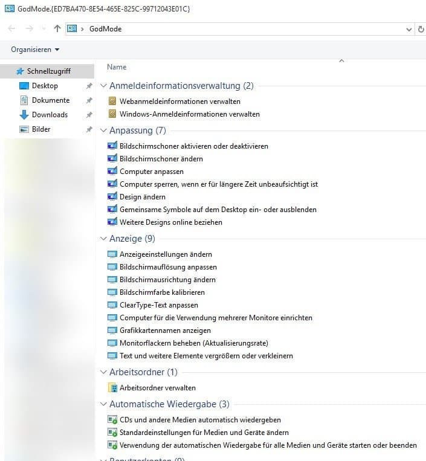The height and width of the screenshot is (461, 426).
Task: Click monitor icon beside Bildschirmausrichtung ändern
Action: [112, 279]
